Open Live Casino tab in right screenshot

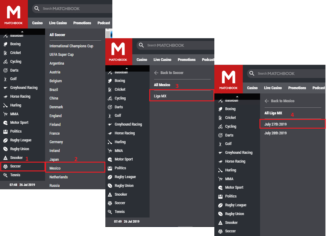pos(273,88)
